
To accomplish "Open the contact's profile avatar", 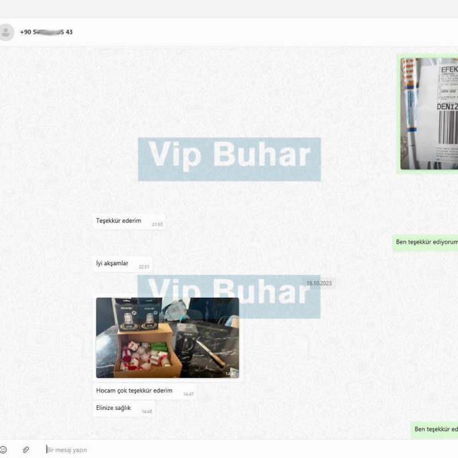I will tap(6, 32).
